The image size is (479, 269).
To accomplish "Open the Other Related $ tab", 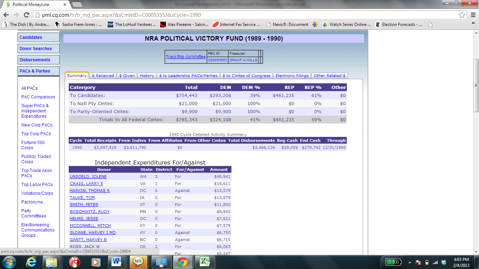I will 330,76.
